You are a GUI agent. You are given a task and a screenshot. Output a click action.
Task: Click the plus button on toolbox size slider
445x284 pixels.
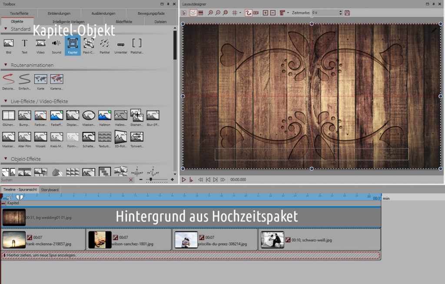[172, 179]
